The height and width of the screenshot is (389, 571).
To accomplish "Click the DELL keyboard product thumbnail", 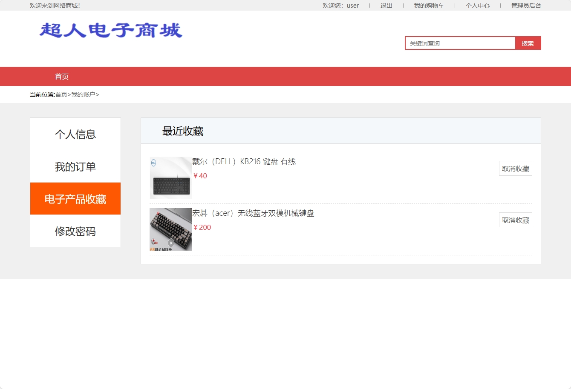I will pos(170,177).
